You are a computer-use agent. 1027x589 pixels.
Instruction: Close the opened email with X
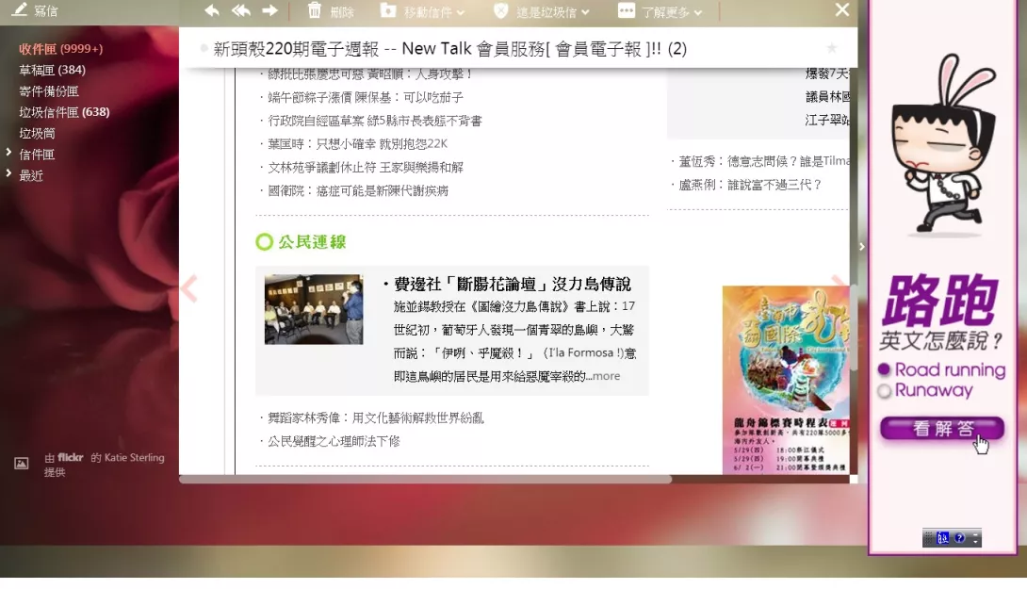tap(842, 9)
